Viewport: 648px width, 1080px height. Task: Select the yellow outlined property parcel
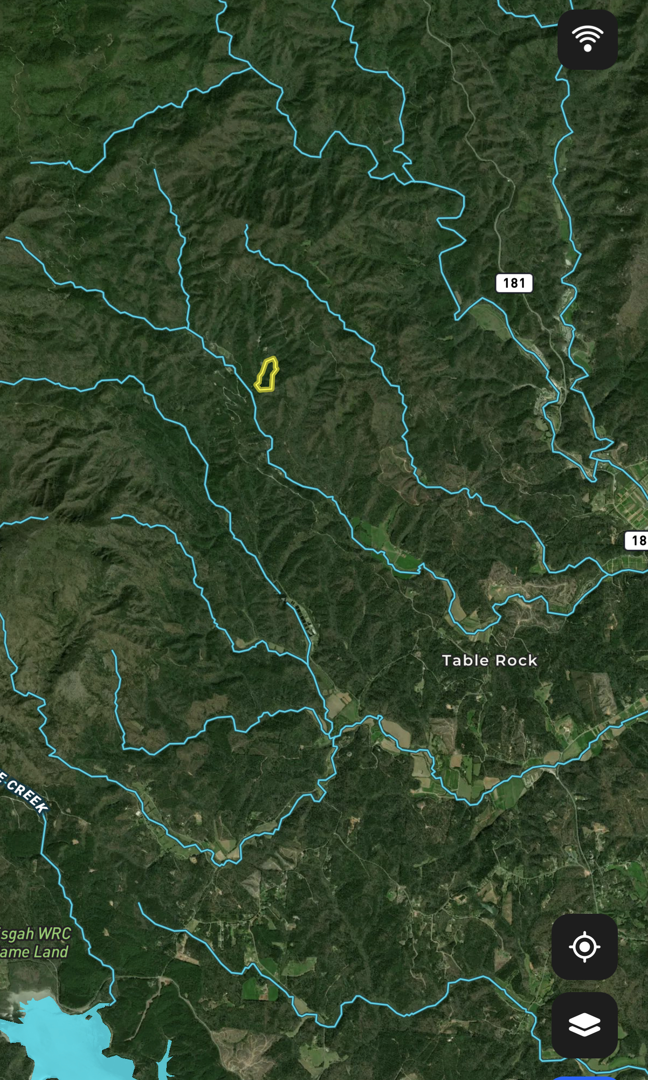[x=266, y=374]
